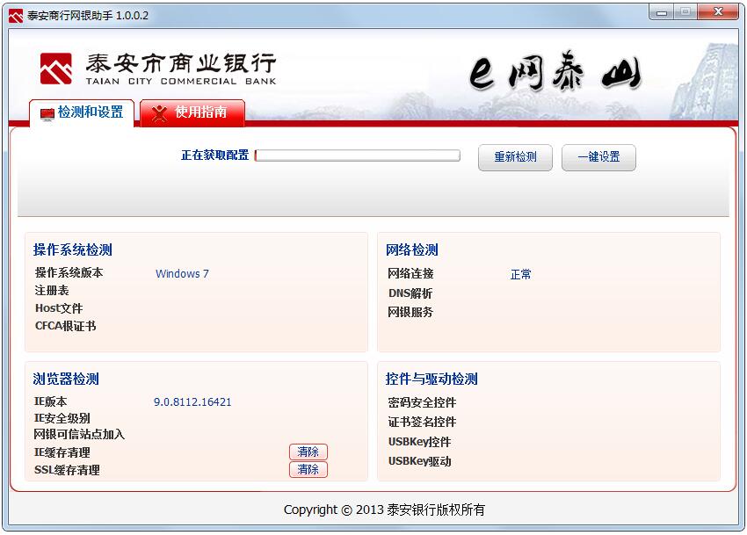
Task: Click the 网络连接 label
Action: coord(410,273)
